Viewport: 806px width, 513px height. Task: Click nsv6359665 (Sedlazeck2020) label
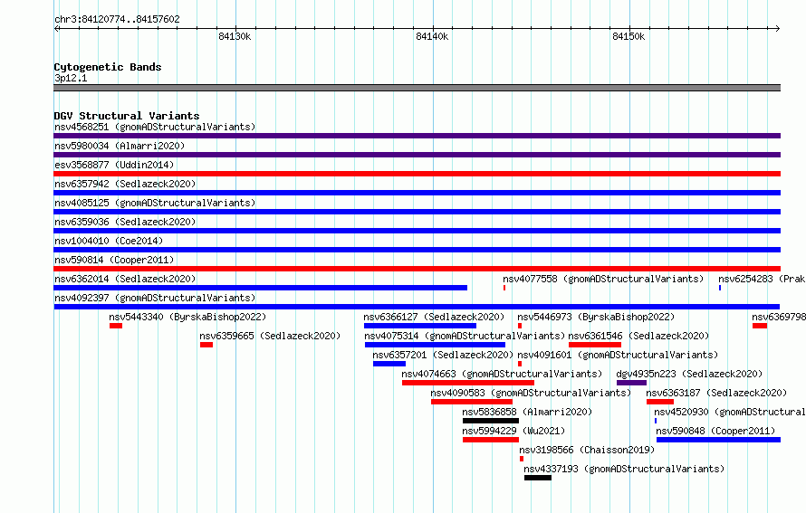[x=270, y=336]
